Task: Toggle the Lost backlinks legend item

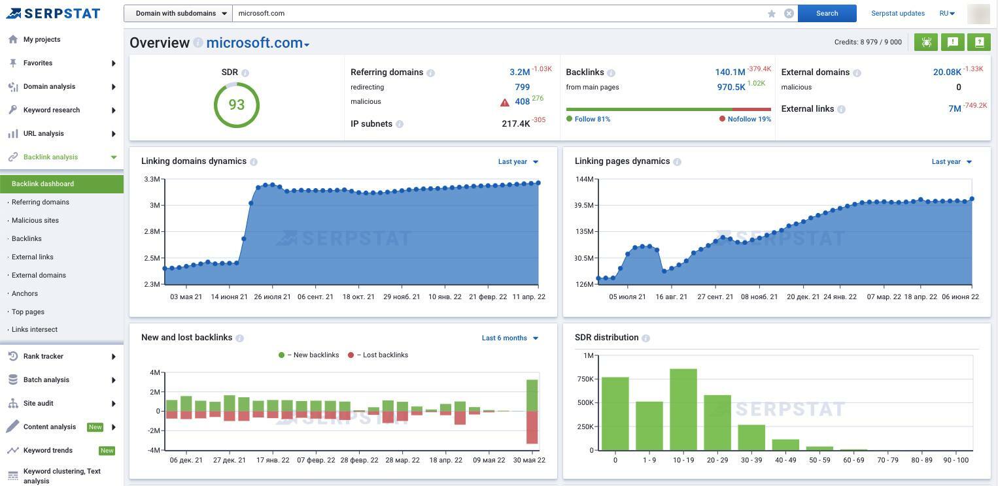Action: (x=378, y=355)
